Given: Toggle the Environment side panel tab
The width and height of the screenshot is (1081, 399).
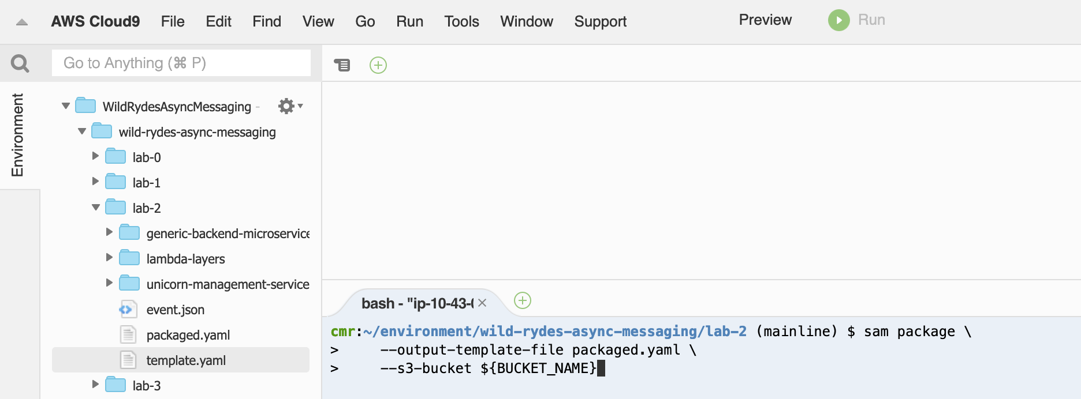Looking at the screenshot, I should click(18, 135).
